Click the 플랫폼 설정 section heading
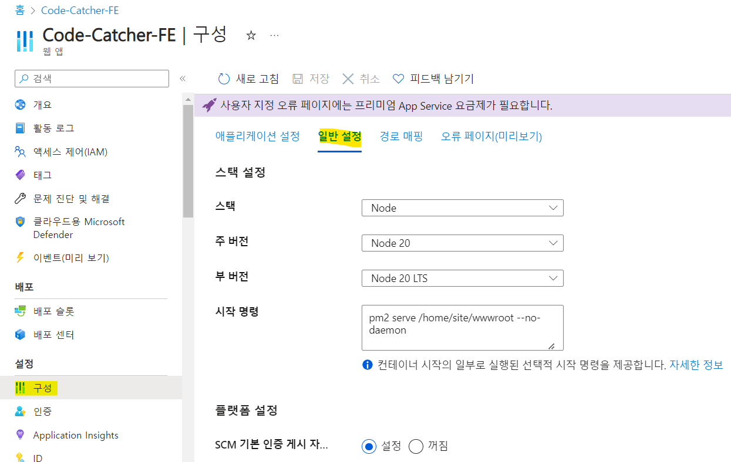The width and height of the screenshot is (731, 462). point(247,410)
